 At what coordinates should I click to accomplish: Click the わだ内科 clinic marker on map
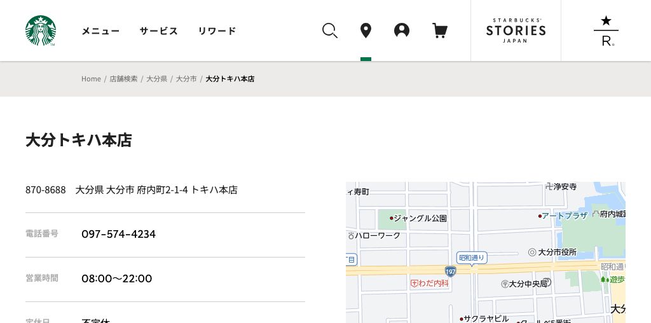[x=430, y=284]
